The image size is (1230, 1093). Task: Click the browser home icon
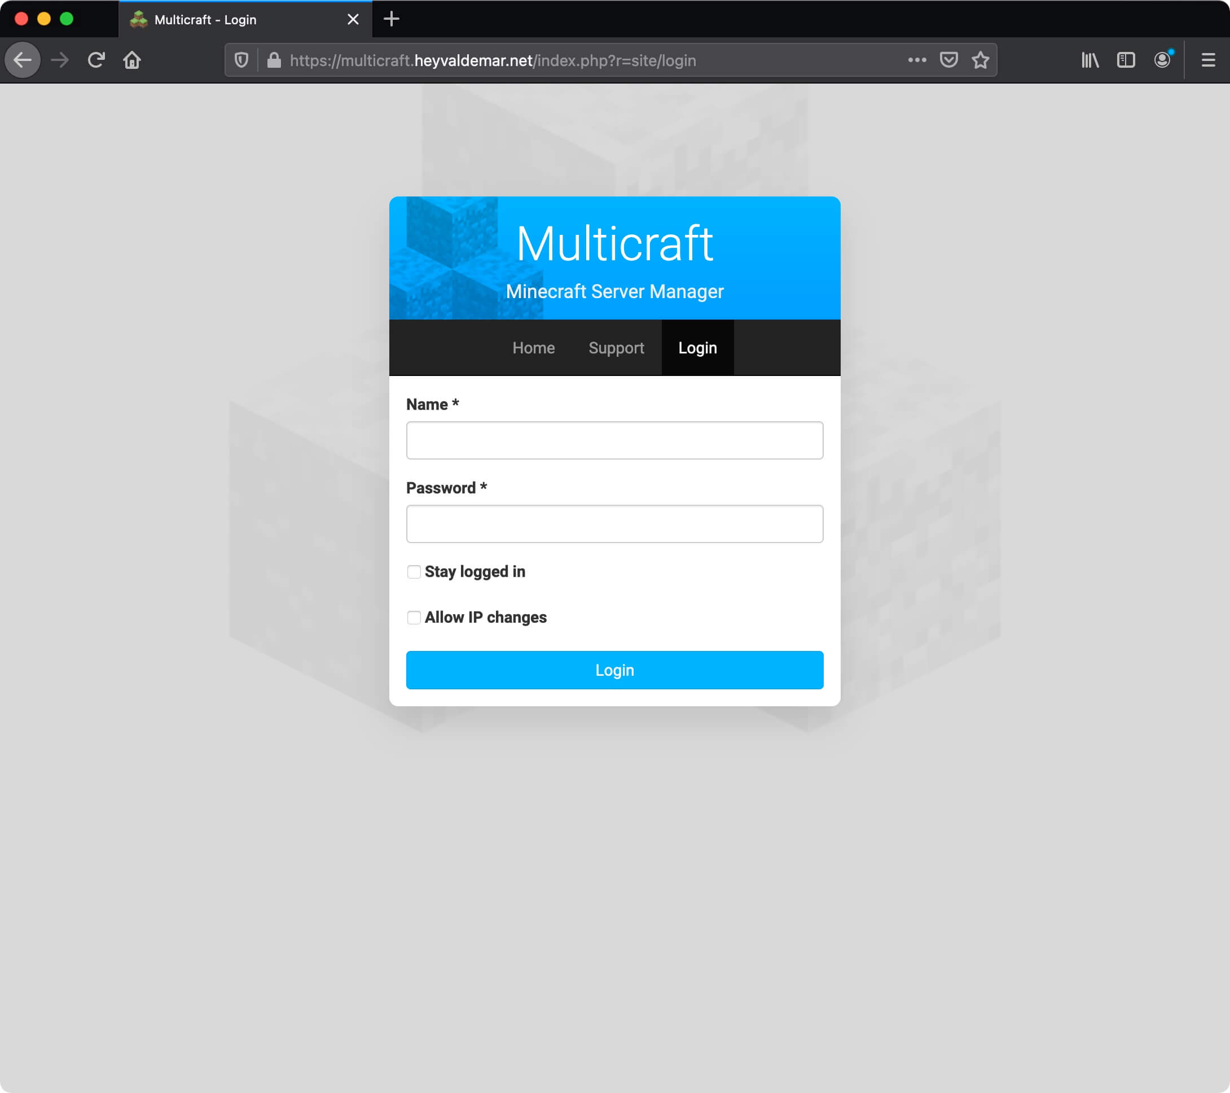(x=132, y=60)
